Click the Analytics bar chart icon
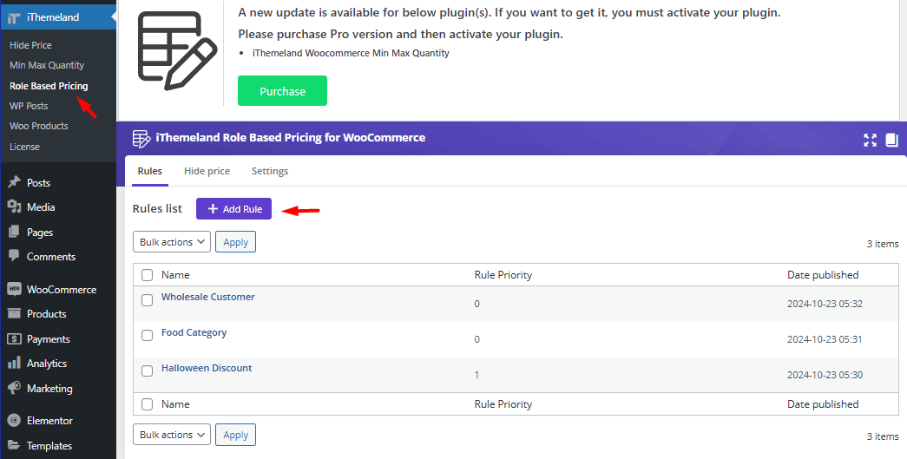907x459 pixels. pyautogui.click(x=14, y=364)
